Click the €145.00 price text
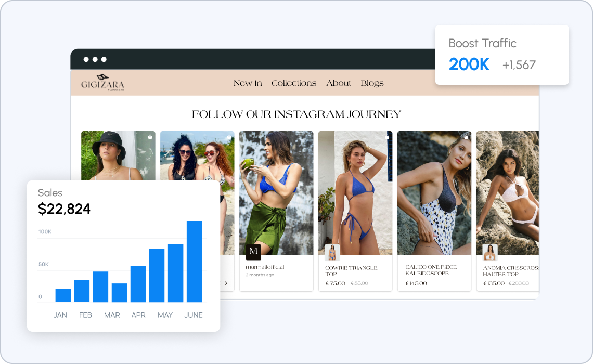 pos(416,283)
